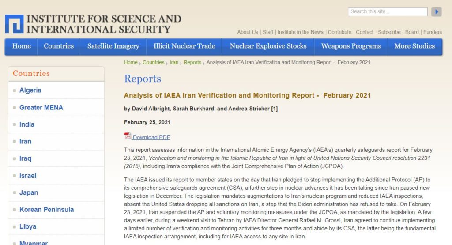The image size is (452, 245).
Task: Select Israel in the countries list
Action: click(x=28, y=176)
